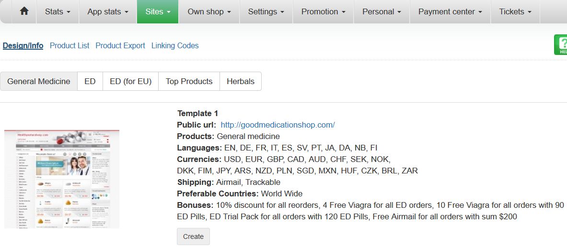Open the App stats dropdown
Viewport: 567px width, 247px height.
(108, 11)
